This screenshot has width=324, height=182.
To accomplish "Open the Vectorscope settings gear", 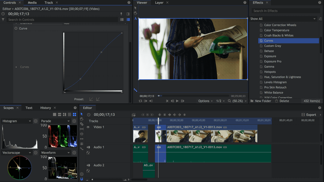I will coord(36,153).
